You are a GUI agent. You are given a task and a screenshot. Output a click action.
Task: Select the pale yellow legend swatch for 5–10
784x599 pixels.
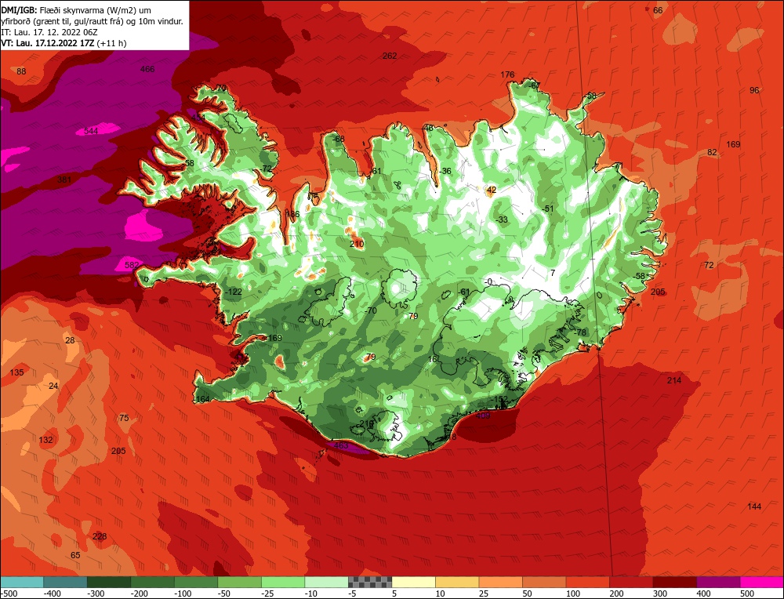pos(413,582)
